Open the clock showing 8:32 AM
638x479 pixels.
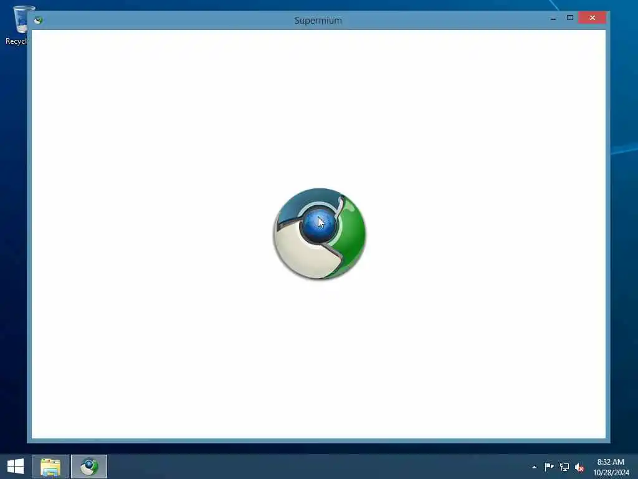pos(611,467)
